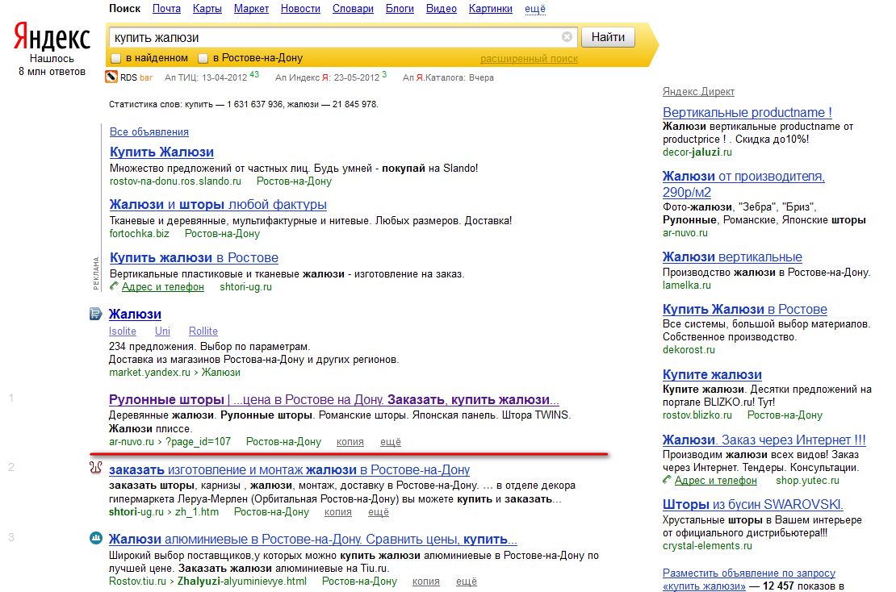Enable the 'в найденном' checkbox

tap(116, 57)
